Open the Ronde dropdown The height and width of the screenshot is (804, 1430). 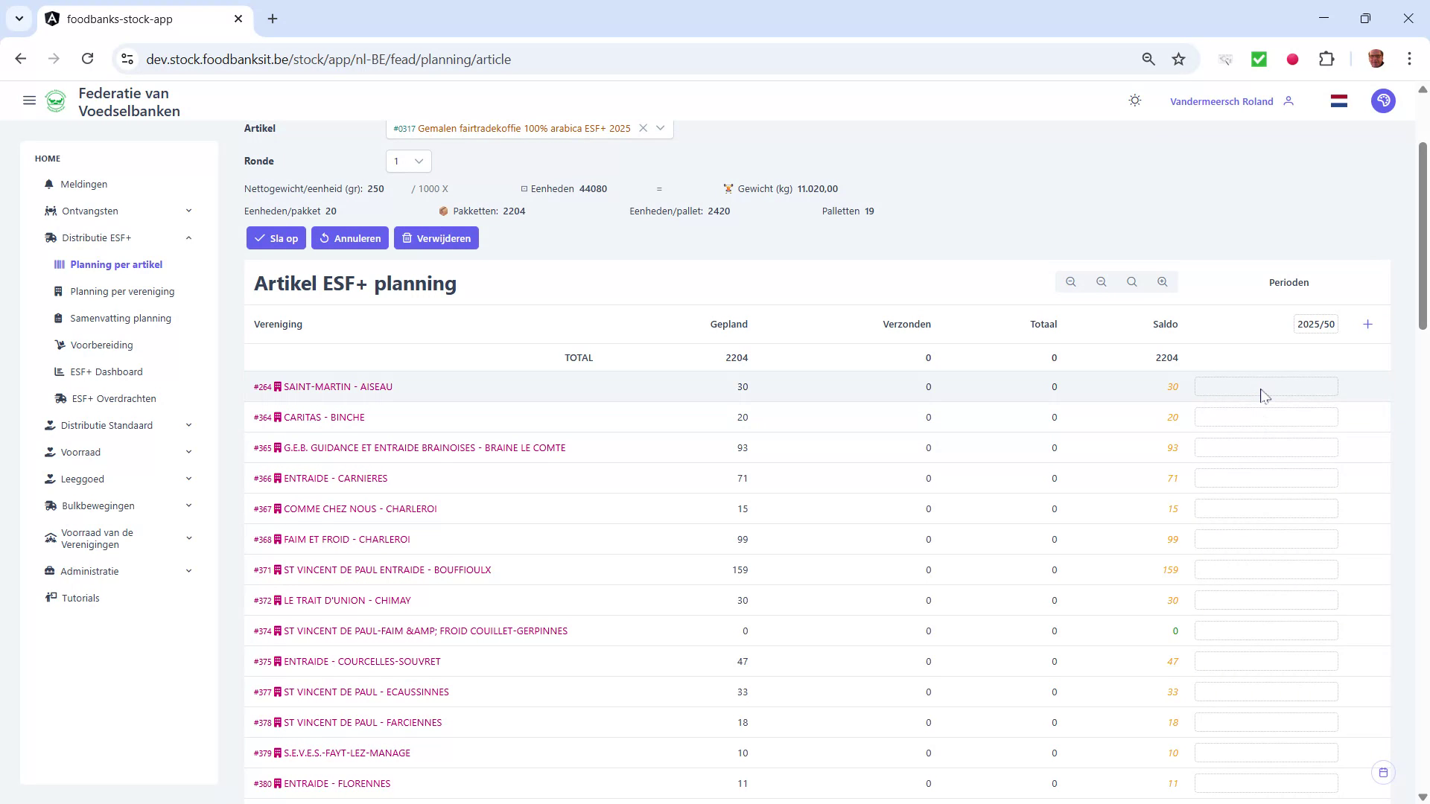point(407,161)
